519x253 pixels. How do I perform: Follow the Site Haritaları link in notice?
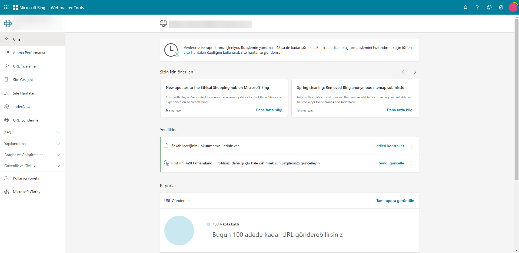195,52
